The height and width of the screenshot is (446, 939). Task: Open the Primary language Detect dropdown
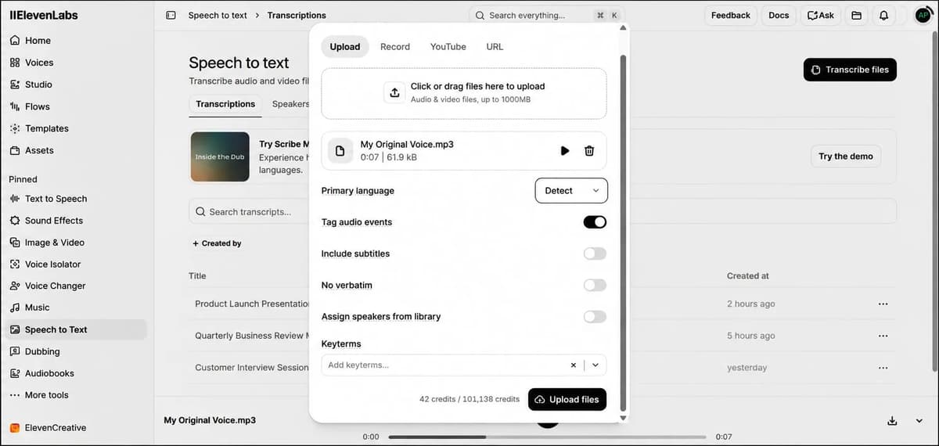(x=571, y=190)
